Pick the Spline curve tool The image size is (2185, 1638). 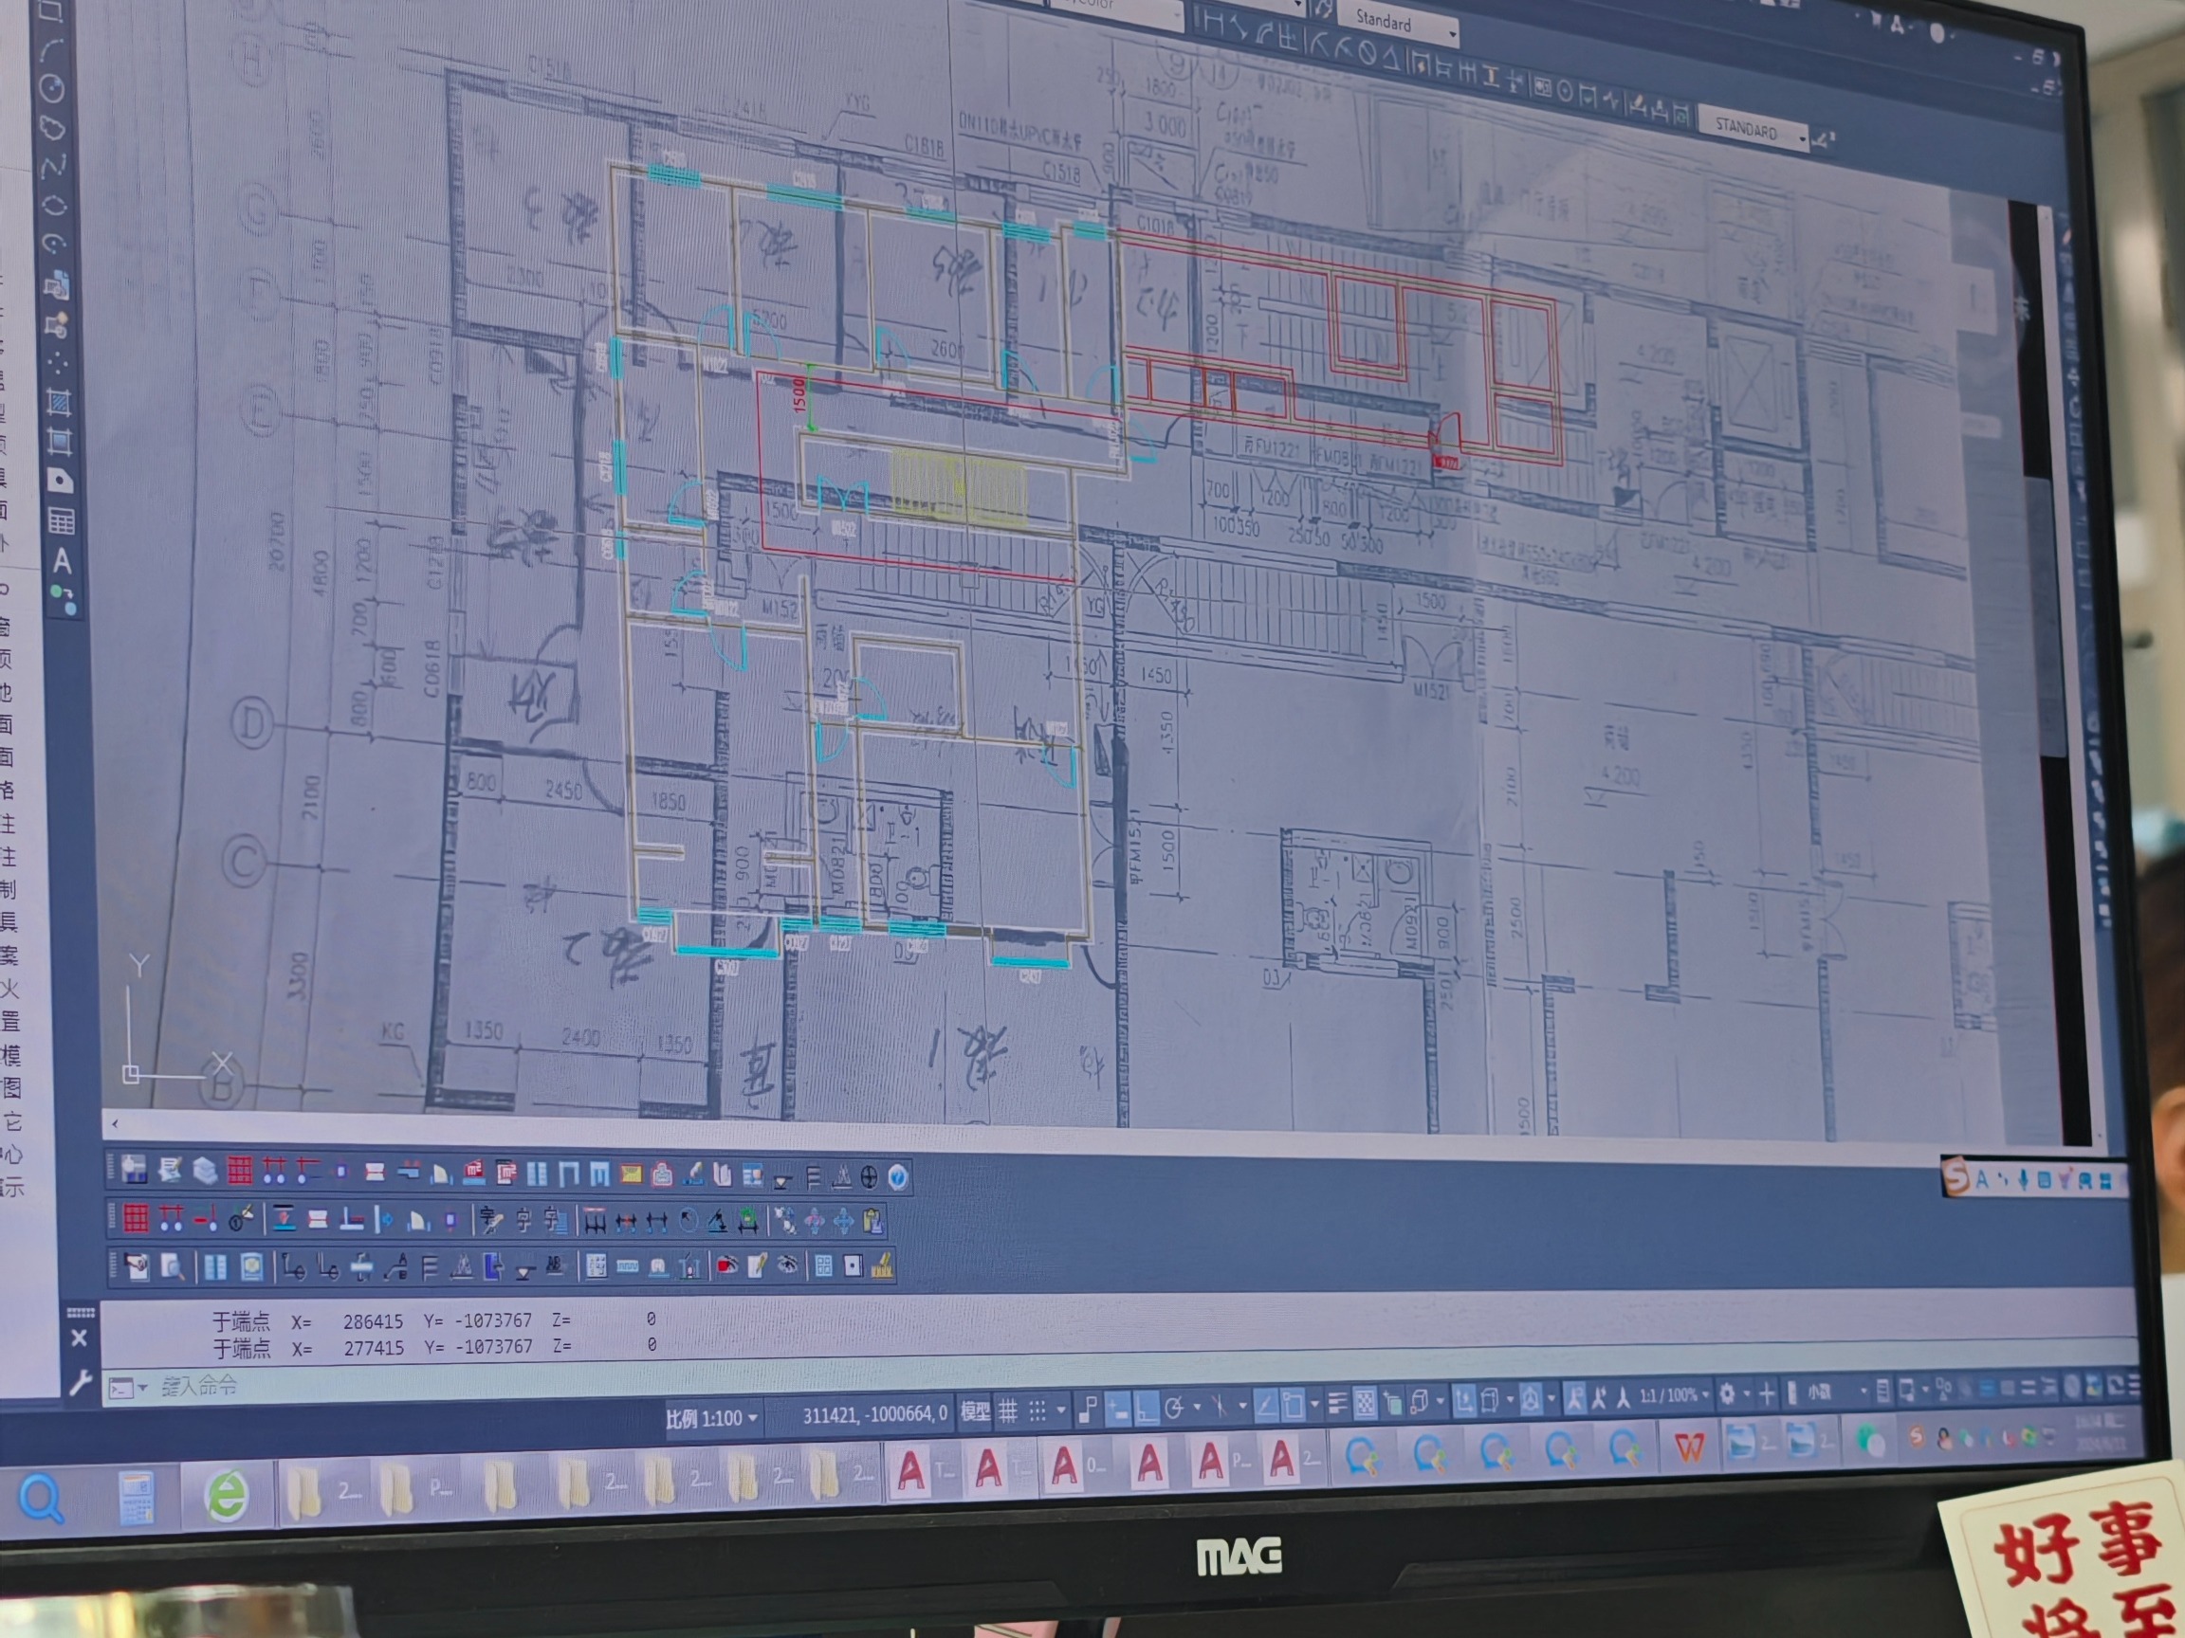click(53, 167)
